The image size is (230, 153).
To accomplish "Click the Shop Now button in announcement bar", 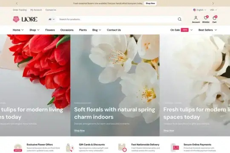I will [x=150, y=3].
